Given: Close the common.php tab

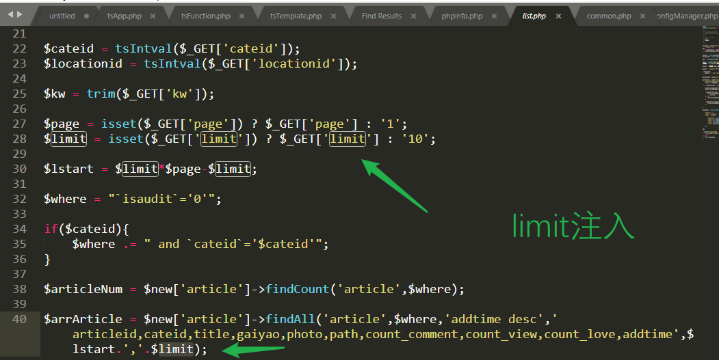Looking at the screenshot, I should tap(642, 16).
